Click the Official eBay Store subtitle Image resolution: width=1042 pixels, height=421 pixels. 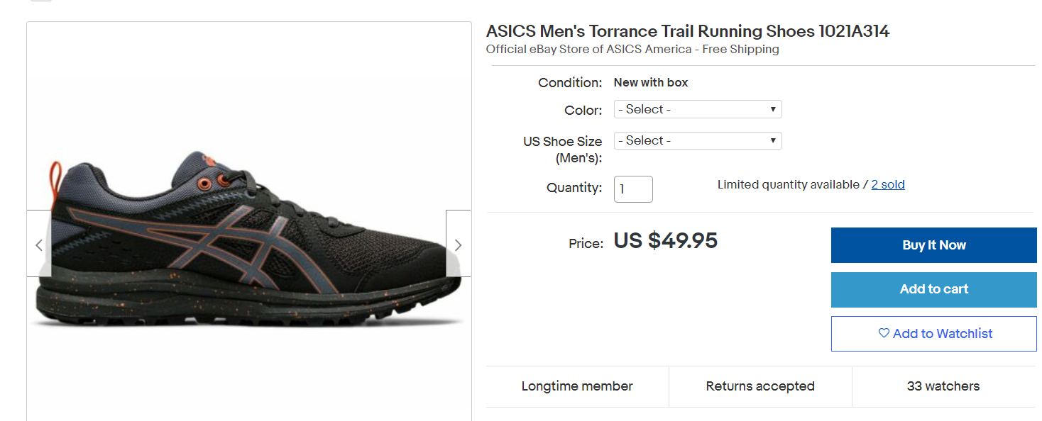click(632, 49)
